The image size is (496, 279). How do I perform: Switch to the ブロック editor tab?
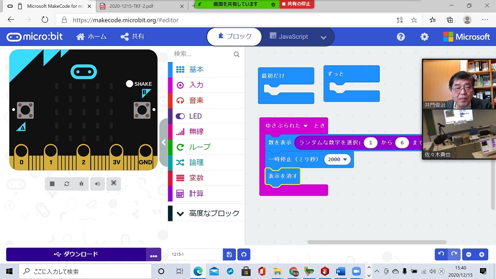(x=234, y=37)
